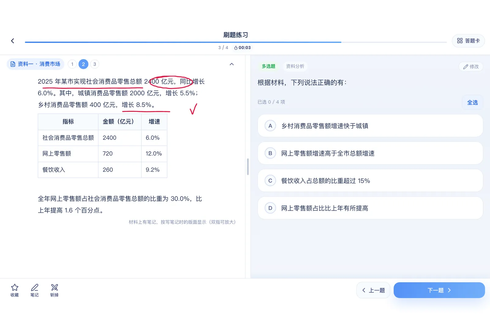Select option A 乡村消费品零售额增速快于城镇
This screenshot has width=490, height=316.
(370, 126)
